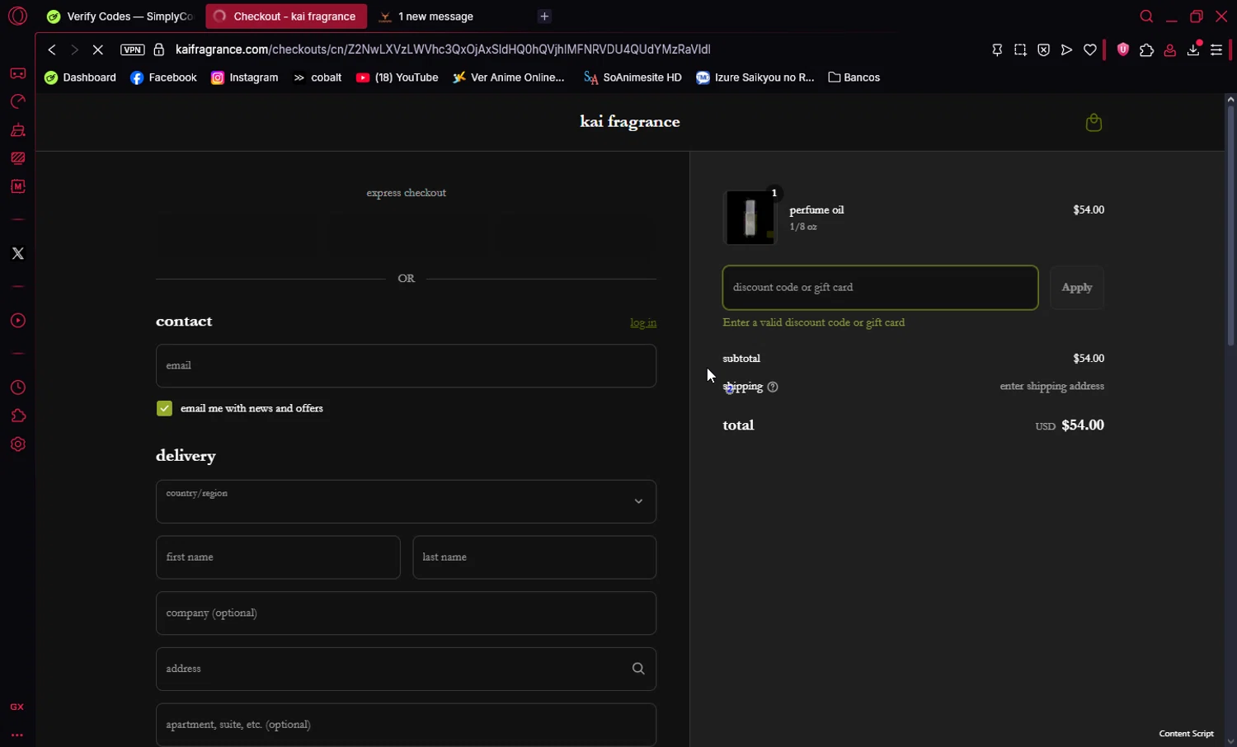Expand the Bancos bookmarks folder
Viewport: 1237px width, 747px height.
point(854,78)
